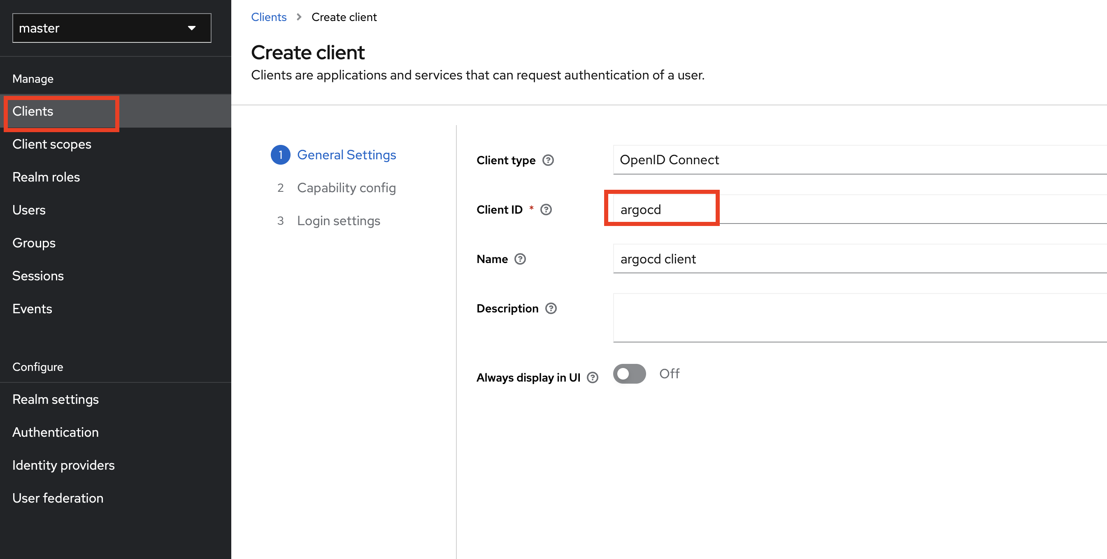This screenshot has height=559, width=1107.
Task: Click step 1 circle for General Settings
Action: click(280, 155)
